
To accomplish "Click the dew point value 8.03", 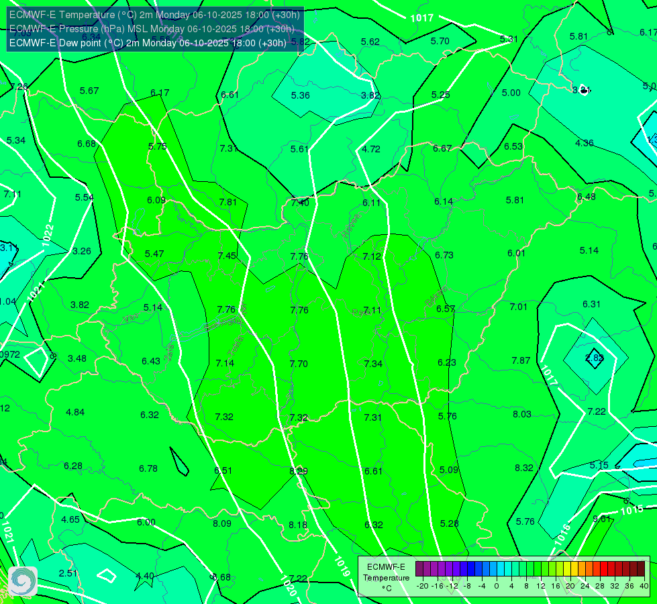I will coord(522,414).
